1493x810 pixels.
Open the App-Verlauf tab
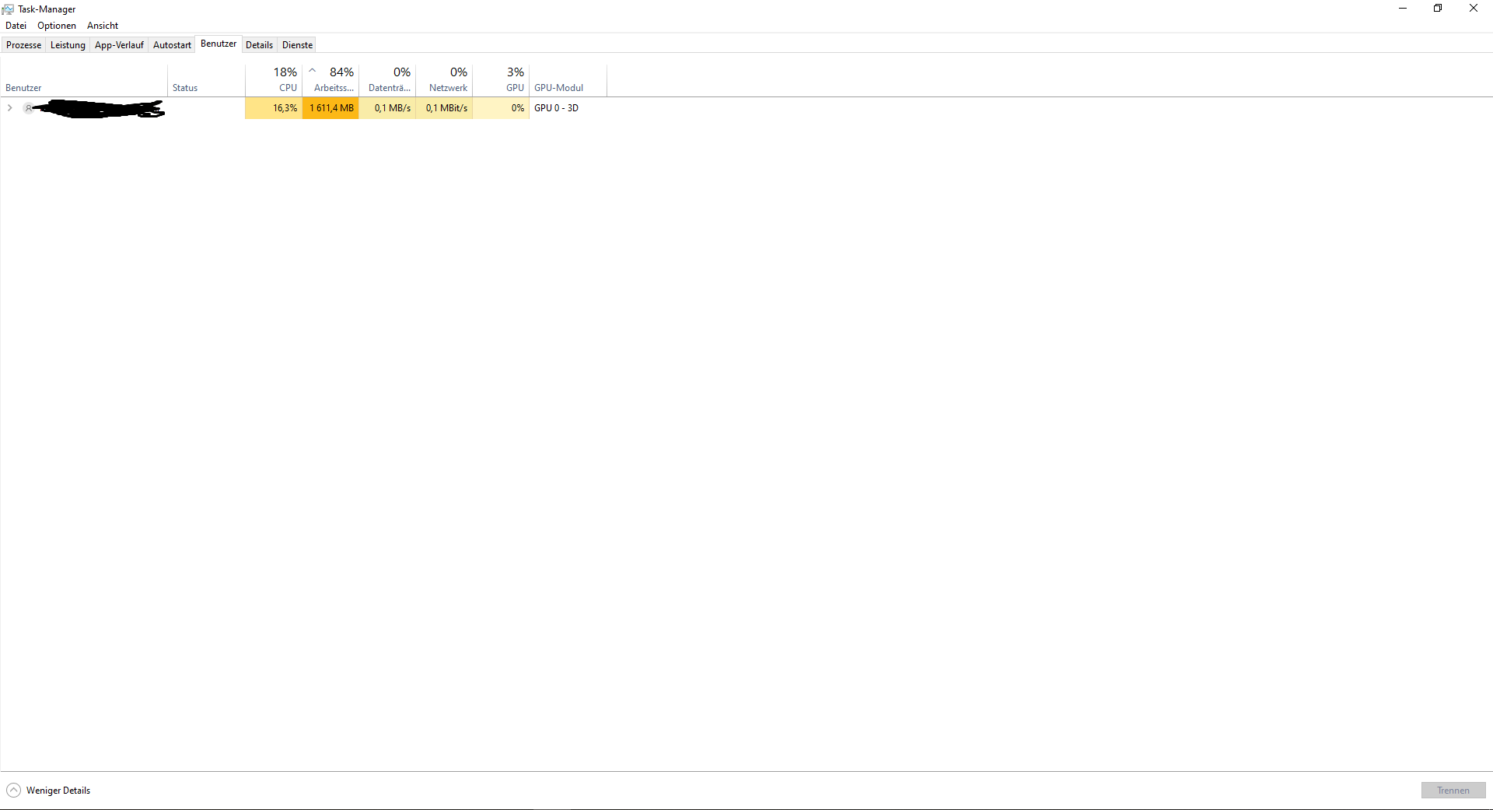coord(120,45)
